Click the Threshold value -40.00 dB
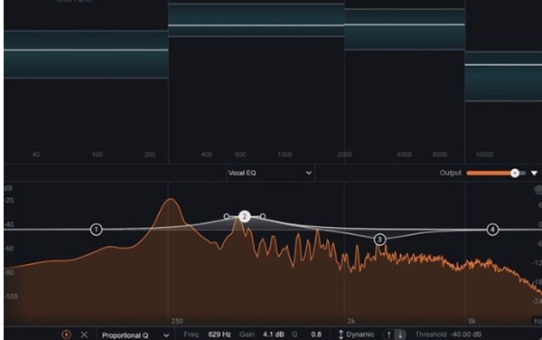Viewport: 542px width, 340px height. point(465,335)
